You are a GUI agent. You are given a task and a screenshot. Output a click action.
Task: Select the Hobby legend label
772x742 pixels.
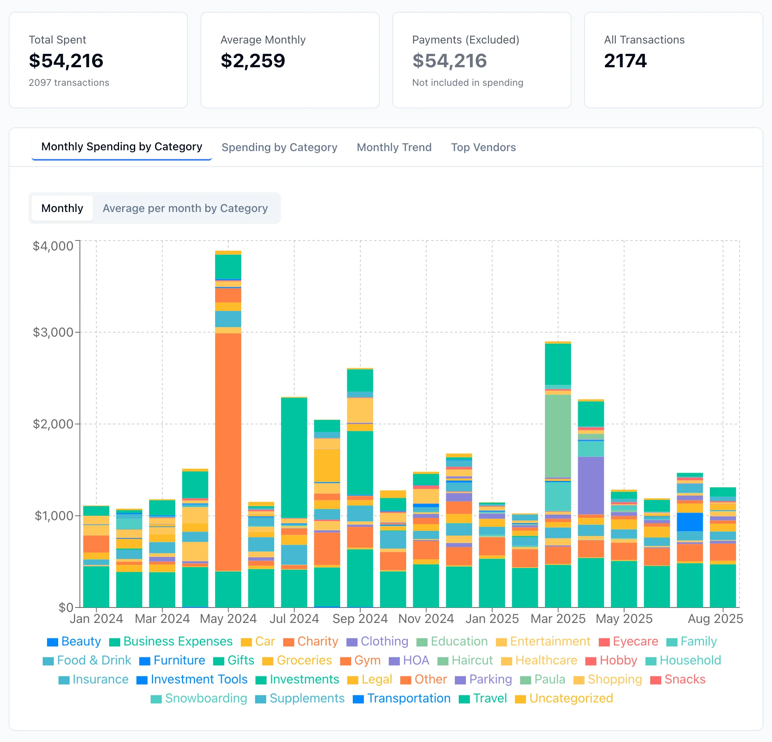coord(619,660)
